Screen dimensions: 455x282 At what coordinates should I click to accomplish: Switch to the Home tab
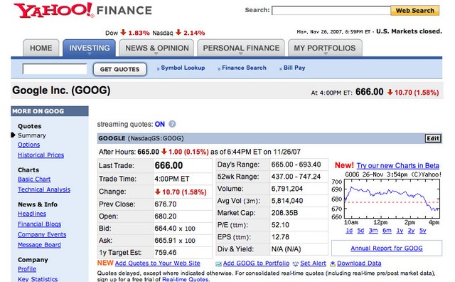click(x=41, y=48)
